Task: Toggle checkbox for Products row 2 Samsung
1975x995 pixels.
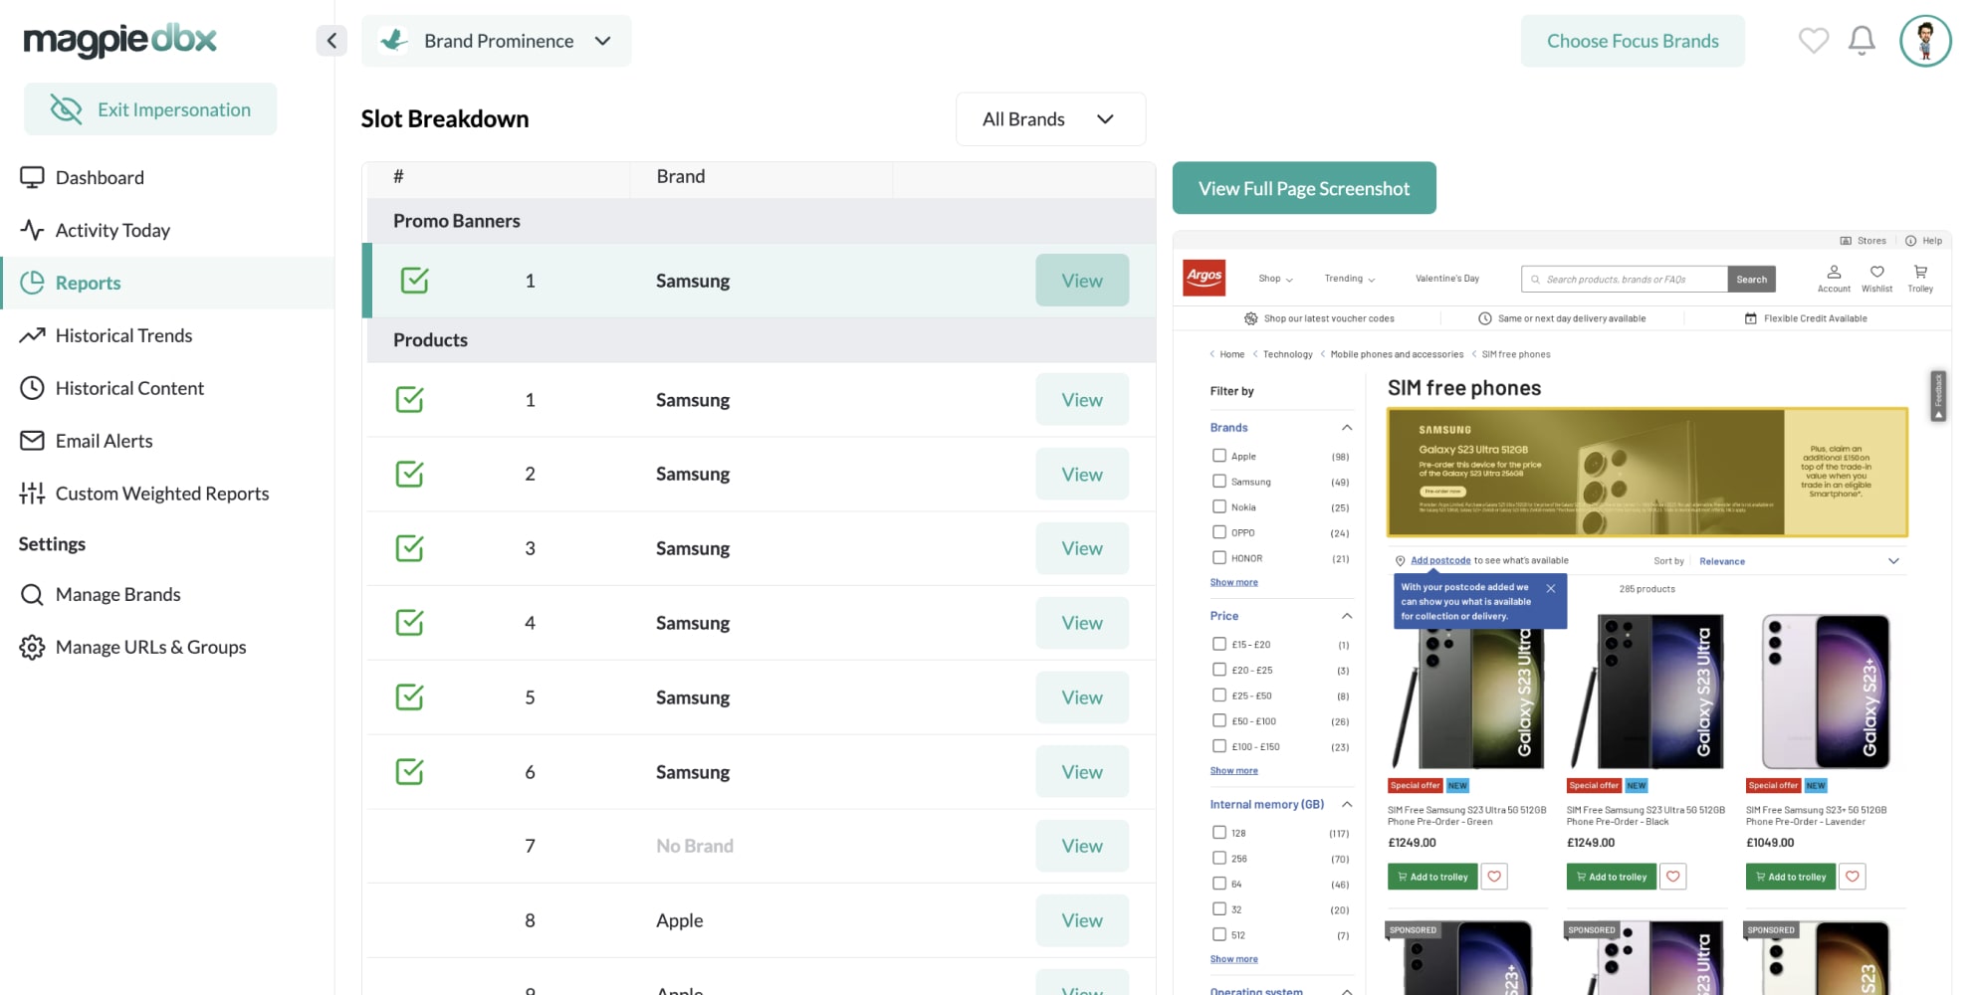Action: pos(409,474)
